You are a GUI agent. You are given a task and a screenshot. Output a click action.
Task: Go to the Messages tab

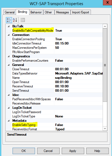[63, 12]
